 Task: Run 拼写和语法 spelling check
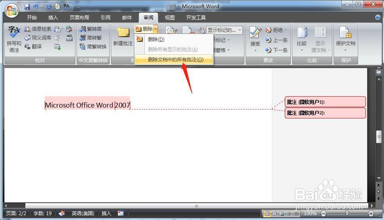[14, 39]
